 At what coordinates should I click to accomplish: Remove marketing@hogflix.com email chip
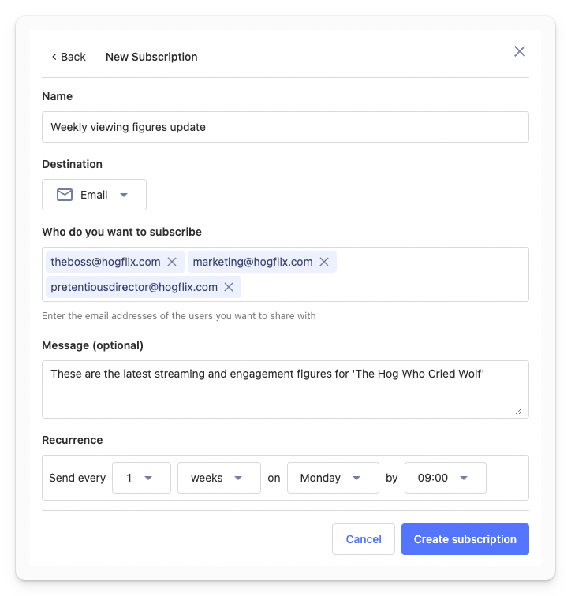tap(324, 262)
